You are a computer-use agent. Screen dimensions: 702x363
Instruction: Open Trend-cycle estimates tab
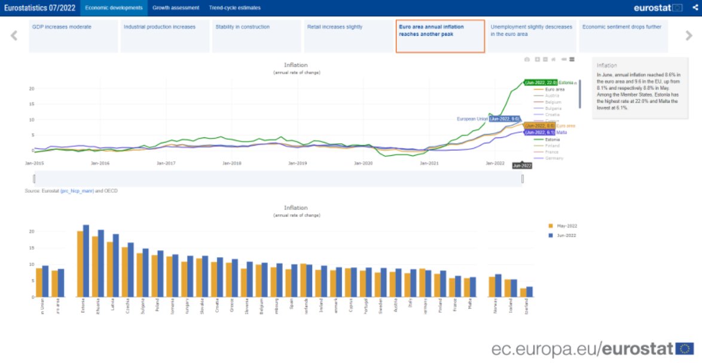234,8
